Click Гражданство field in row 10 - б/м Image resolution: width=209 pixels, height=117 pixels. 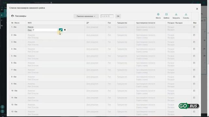122,91
